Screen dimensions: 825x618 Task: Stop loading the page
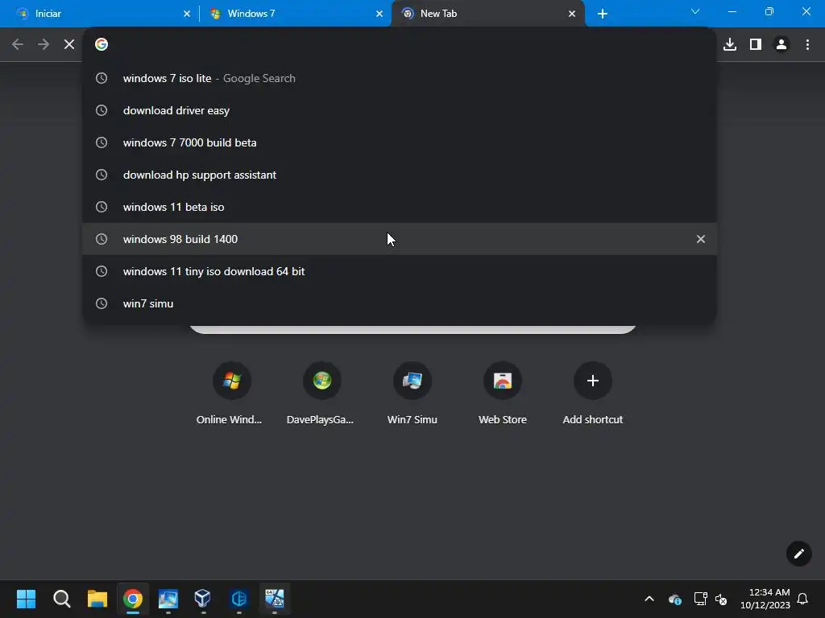click(69, 45)
